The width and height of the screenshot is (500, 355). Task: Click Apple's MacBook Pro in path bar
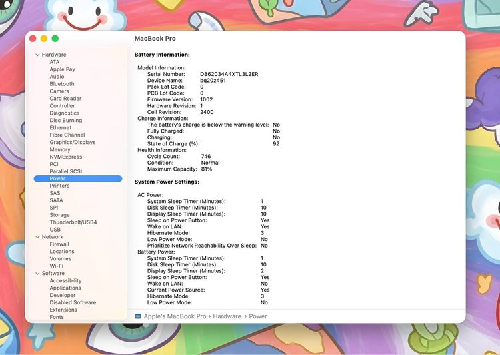click(x=175, y=316)
